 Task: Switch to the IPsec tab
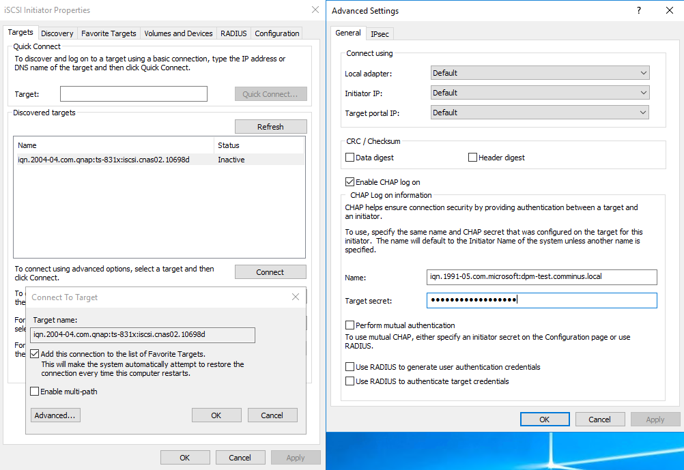click(380, 33)
